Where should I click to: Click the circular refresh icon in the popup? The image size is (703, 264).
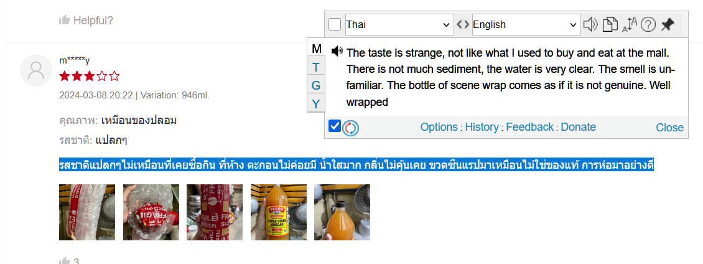pos(351,128)
